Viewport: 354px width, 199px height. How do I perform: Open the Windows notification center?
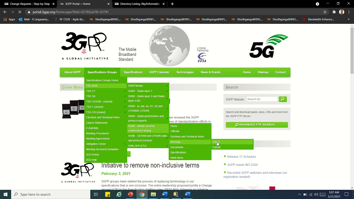tap(347, 194)
